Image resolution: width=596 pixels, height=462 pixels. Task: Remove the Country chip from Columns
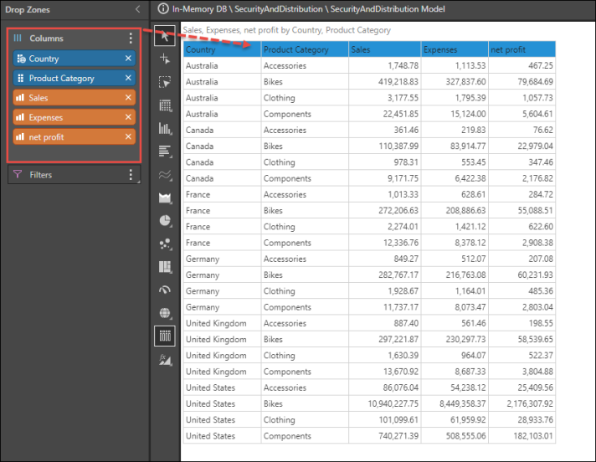click(128, 59)
